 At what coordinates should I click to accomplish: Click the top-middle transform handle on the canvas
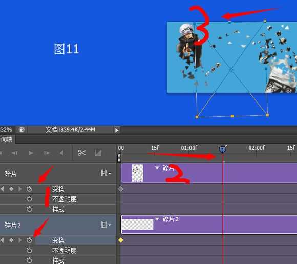click(229, 22)
